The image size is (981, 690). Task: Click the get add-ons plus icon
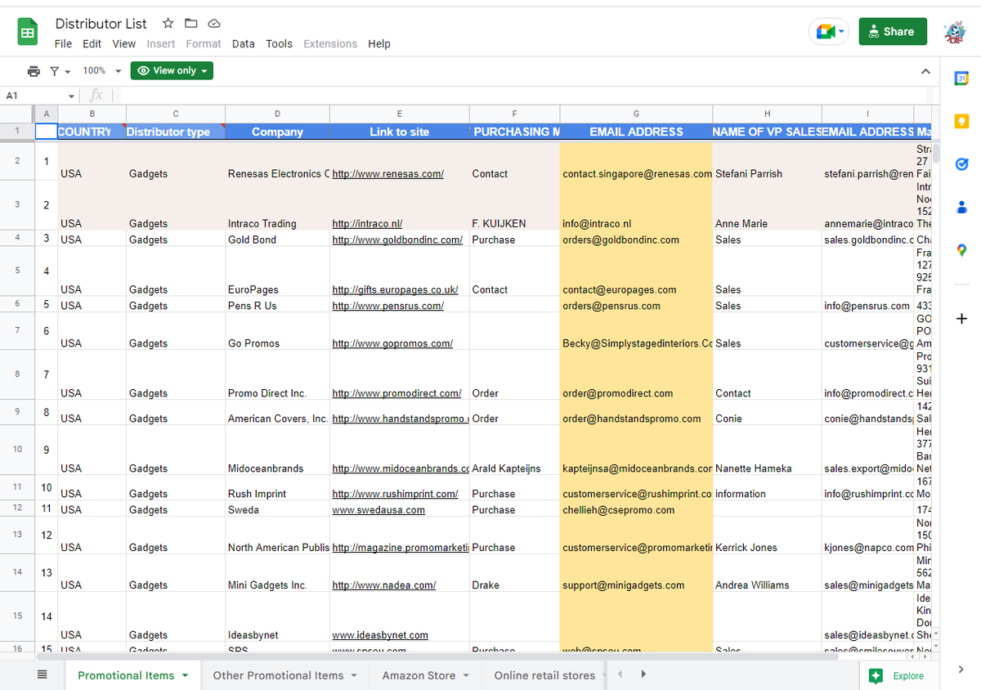coord(961,318)
